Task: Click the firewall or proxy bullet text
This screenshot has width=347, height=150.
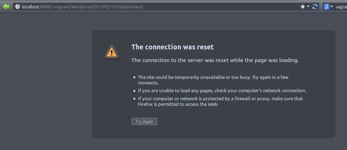Action: (x=221, y=101)
